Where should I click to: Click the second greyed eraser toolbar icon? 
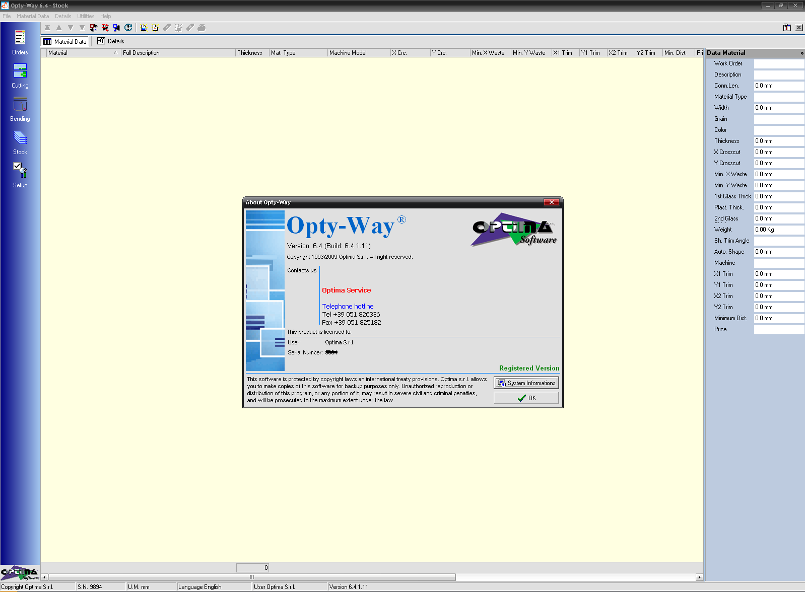(190, 28)
